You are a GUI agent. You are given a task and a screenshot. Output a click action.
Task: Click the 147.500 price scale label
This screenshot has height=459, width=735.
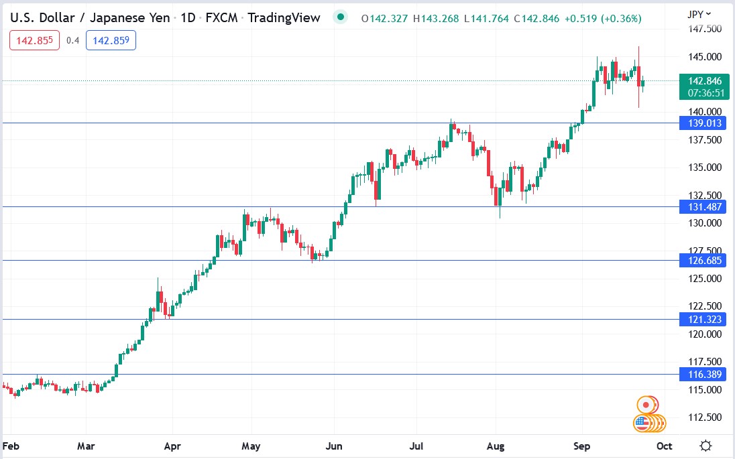tap(705, 29)
